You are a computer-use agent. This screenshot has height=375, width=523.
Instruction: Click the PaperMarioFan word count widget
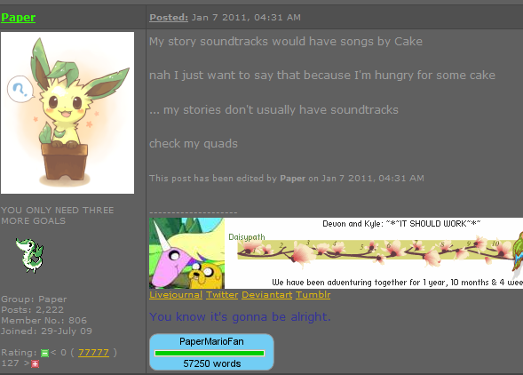click(x=211, y=352)
